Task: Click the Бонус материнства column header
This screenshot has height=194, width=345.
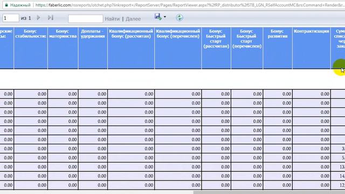Action: [63, 48]
